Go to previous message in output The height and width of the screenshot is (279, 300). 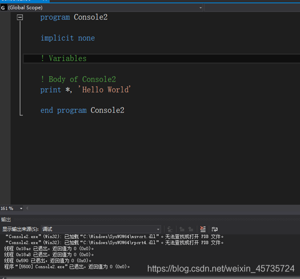[x=182, y=229]
